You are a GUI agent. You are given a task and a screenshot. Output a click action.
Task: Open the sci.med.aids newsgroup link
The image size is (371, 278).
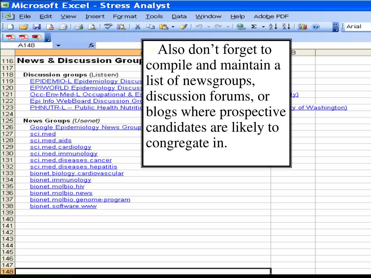[x=51, y=140]
